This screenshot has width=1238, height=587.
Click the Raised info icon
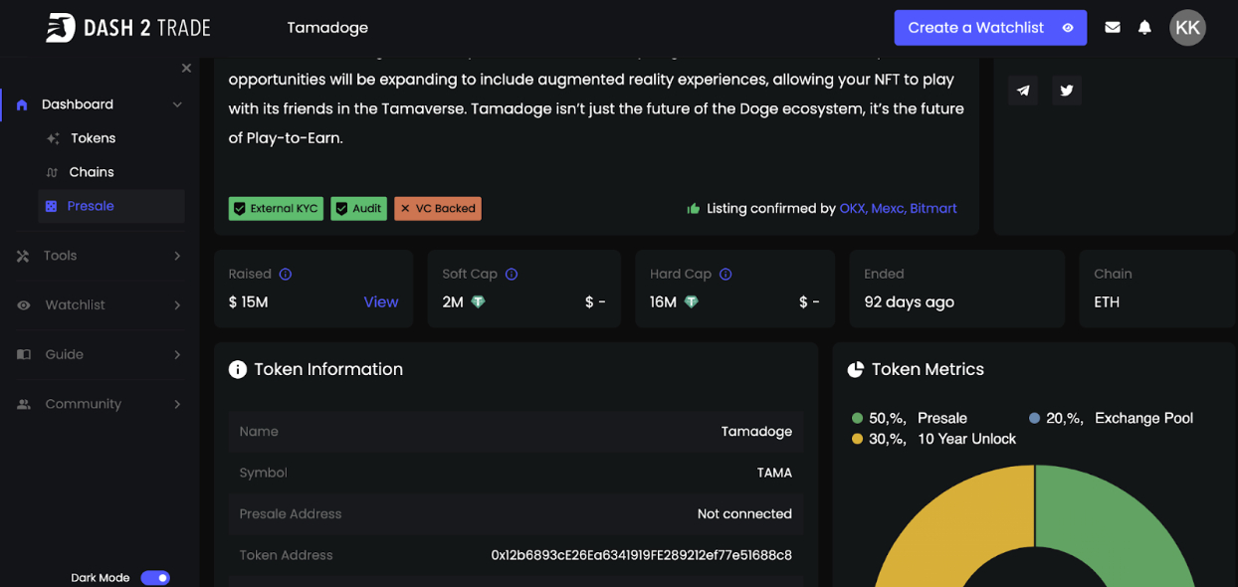point(286,274)
